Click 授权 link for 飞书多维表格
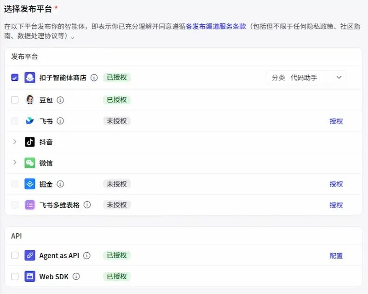Screen dimensions: 368x294 (x=336, y=205)
